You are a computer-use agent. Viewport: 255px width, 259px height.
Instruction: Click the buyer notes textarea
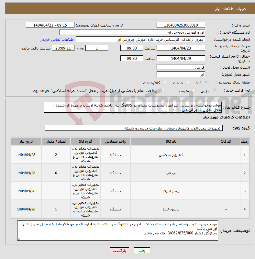coord(117,231)
